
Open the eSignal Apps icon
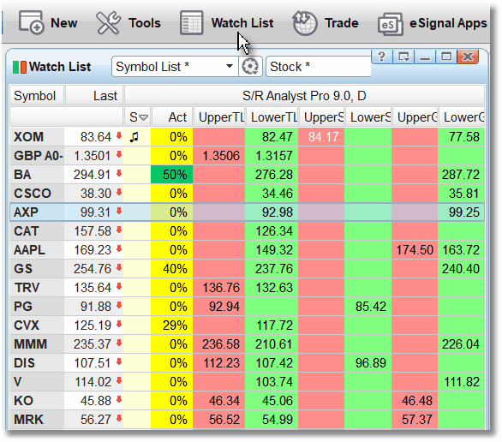point(390,24)
